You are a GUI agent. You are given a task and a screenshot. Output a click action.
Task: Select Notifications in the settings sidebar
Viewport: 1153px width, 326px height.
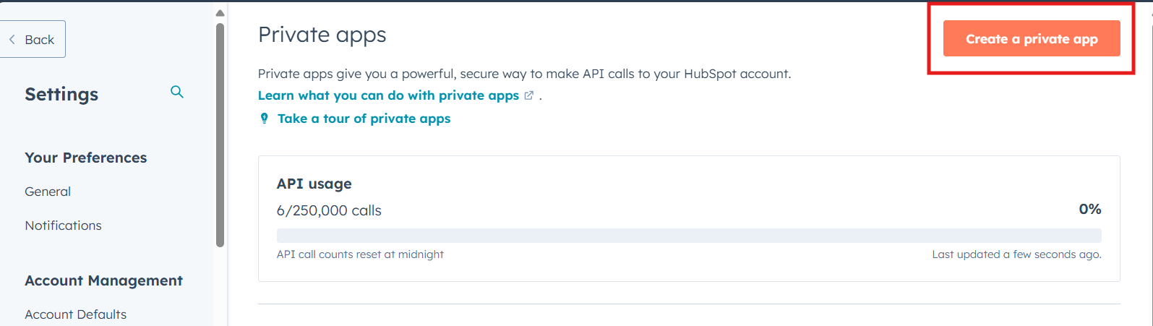[x=63, y=226]
